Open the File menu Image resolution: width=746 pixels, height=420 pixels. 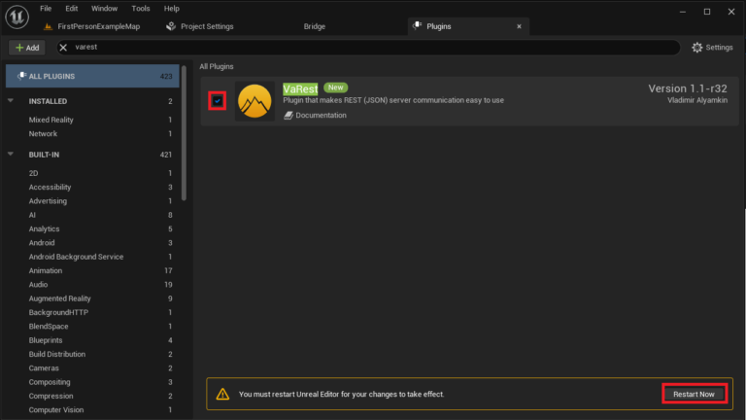point(46,9)
